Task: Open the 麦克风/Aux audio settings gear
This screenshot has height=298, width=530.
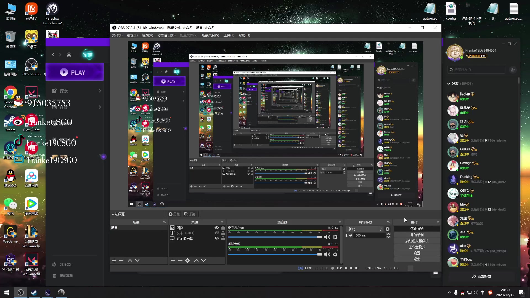Action: pyautogui.click(x=335, y=237)
